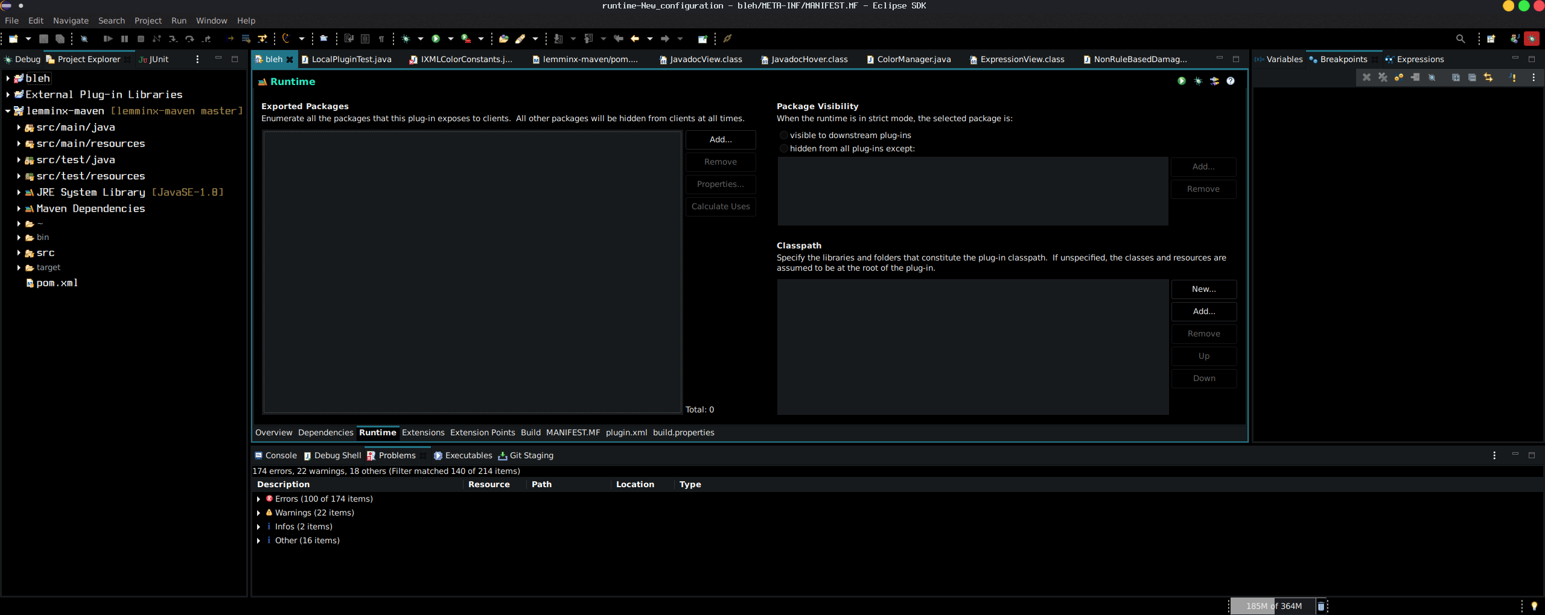Click the New wizard icon in toolbar

[13, 39]
